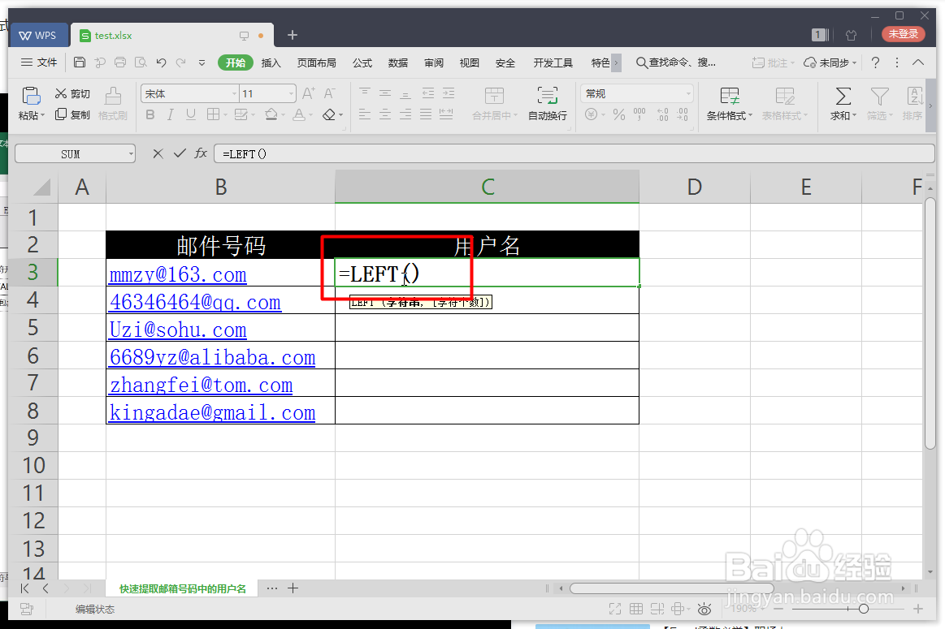Undo the last action
The height and width of the screenshot is (629, 945).
point(161,62)
